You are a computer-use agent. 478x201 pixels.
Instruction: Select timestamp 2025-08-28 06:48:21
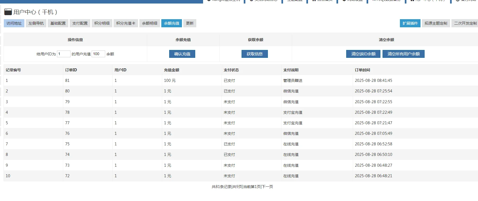tap(374, 176)
